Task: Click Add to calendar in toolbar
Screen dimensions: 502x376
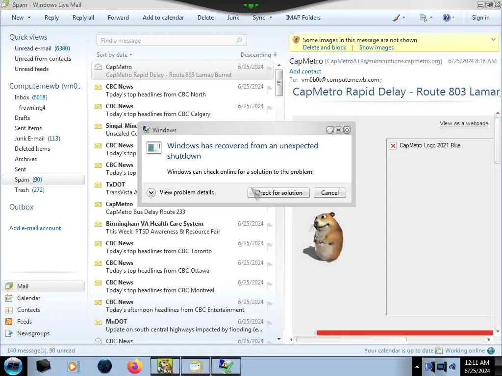Action: pos(163,18)
